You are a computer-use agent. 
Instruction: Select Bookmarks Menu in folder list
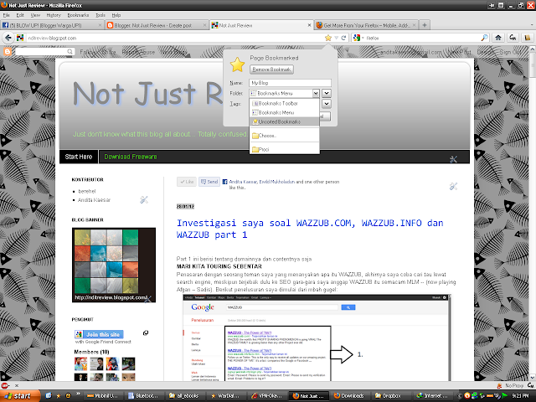pos(285,112)
